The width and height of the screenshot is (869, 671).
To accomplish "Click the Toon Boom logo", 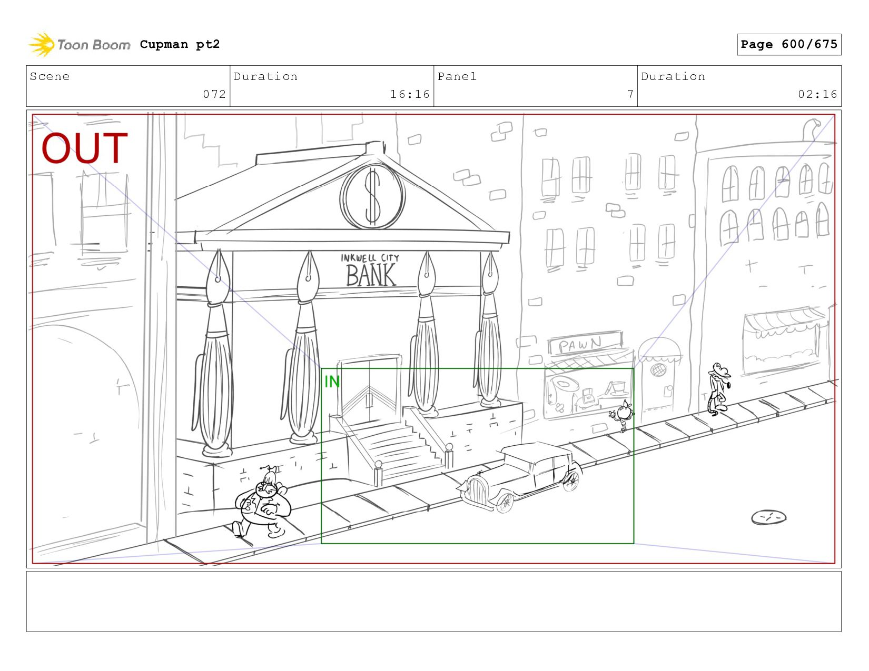I will 79,44.
